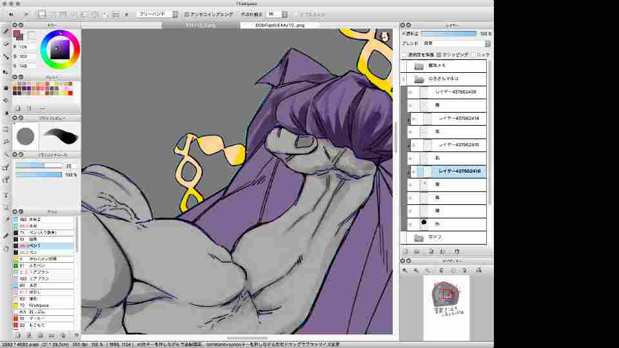
Task: Click the rotate right icon in Navigator
Action: [465, 270]
